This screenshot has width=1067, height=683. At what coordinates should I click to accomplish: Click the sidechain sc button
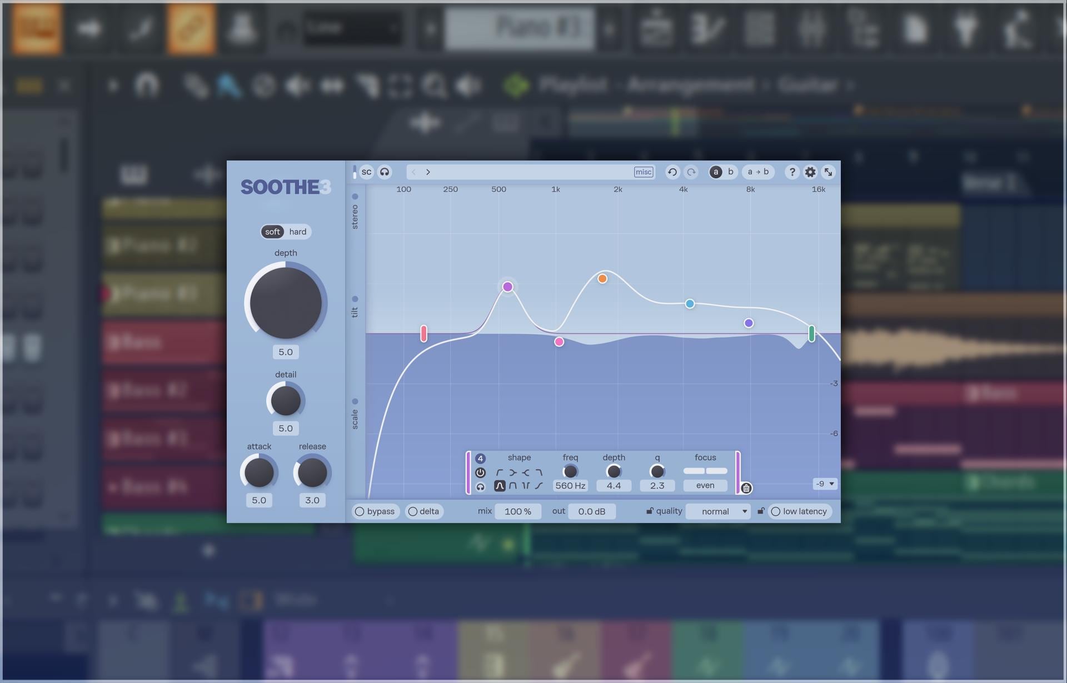366,172
